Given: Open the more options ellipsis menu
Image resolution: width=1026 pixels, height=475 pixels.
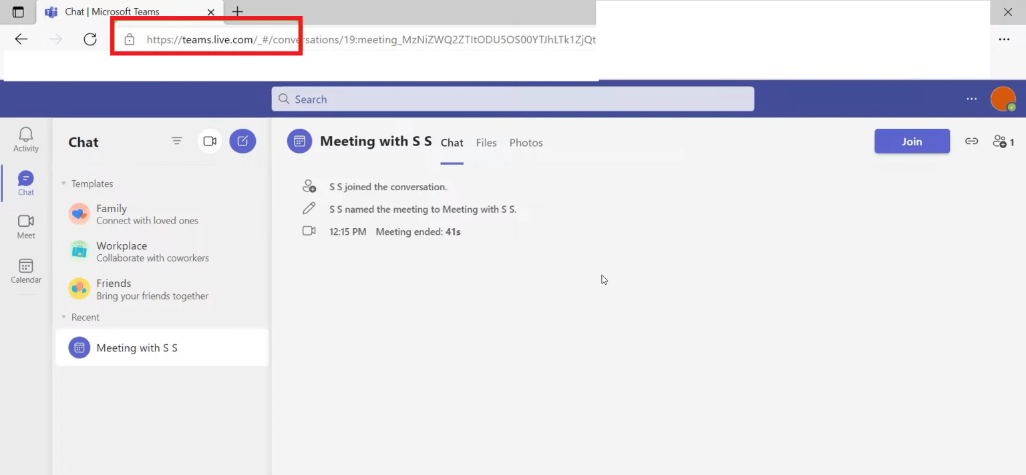Looking at the screenshot, I should (x=971, y=99).
